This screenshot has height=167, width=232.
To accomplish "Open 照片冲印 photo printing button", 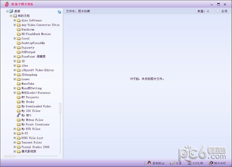I will 217,163.
